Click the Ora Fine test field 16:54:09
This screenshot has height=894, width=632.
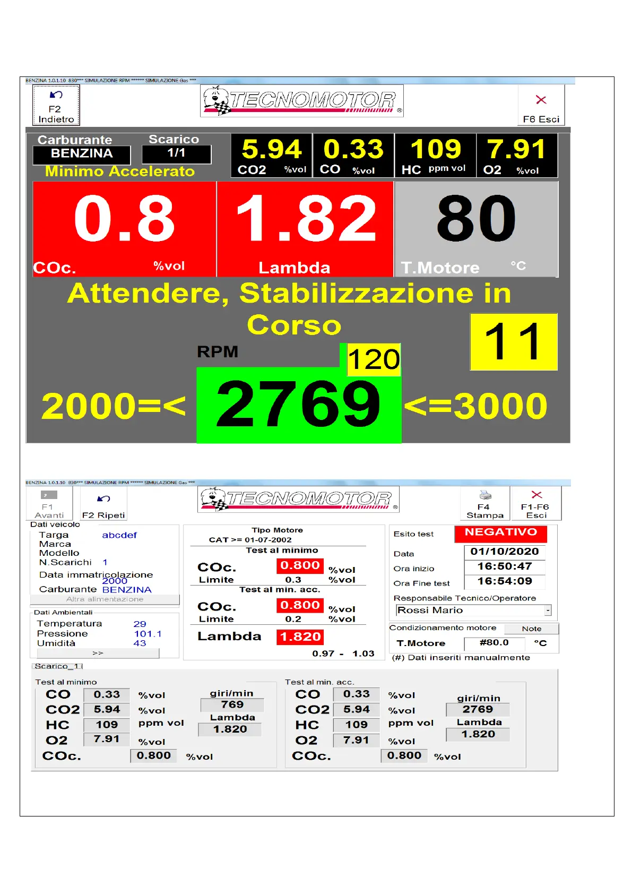click(505, 581)
